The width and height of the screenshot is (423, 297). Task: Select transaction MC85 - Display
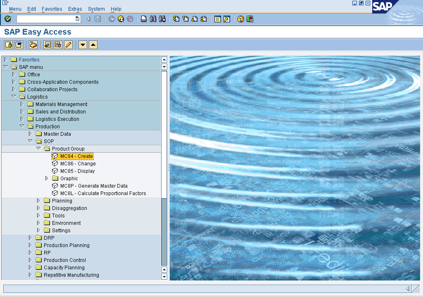77,171
